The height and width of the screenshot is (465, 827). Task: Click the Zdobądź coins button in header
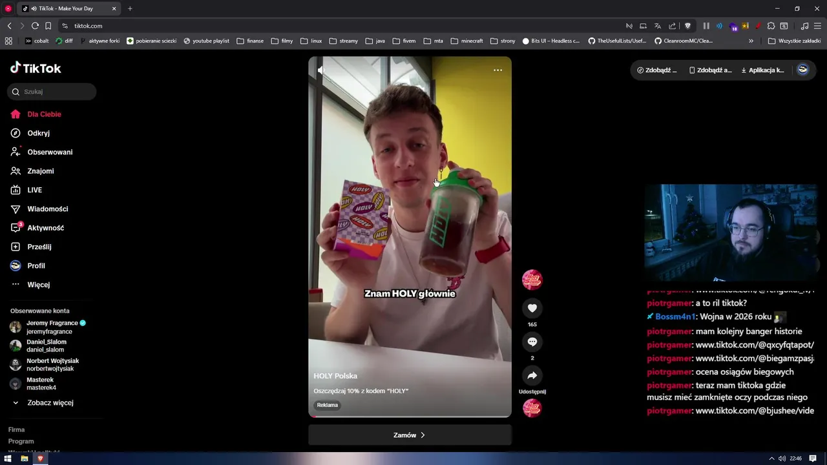tap(657, 70)
